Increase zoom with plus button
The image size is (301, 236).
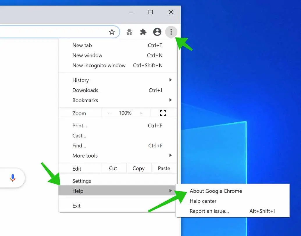pos(141,113)
